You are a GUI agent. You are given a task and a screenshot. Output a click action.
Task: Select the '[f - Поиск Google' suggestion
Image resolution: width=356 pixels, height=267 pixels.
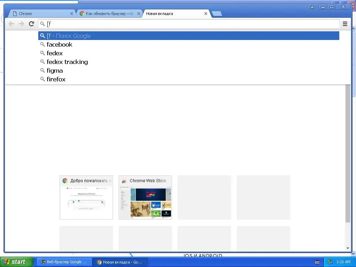pos(189,36)
